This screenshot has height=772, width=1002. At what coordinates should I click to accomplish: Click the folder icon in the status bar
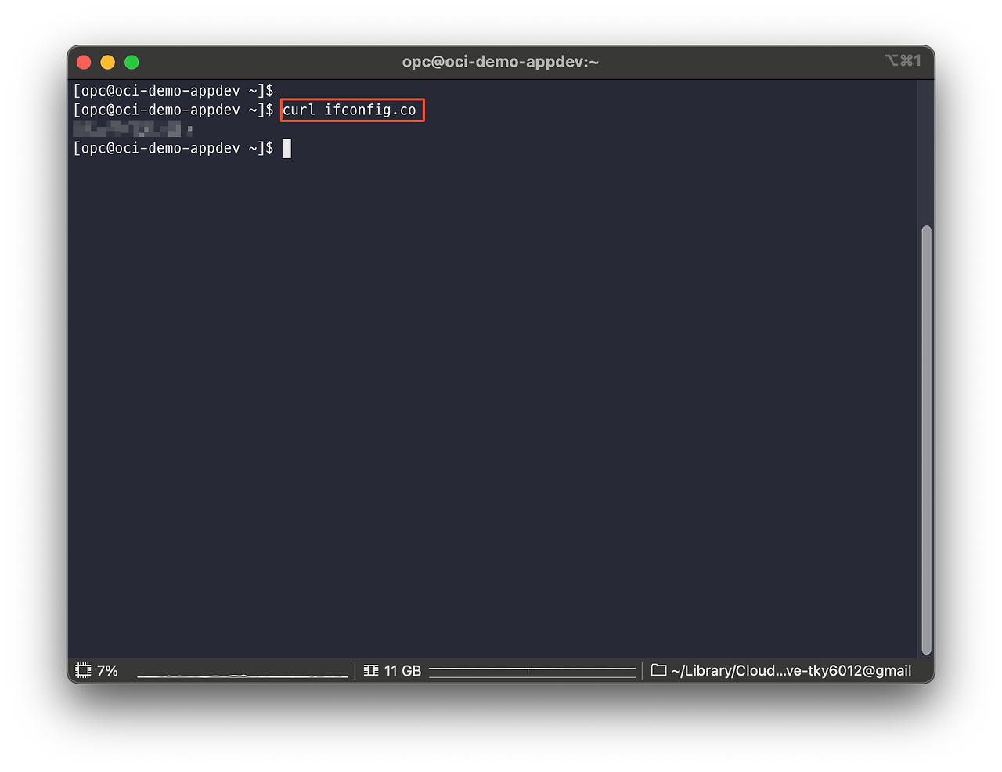[658, 671]
